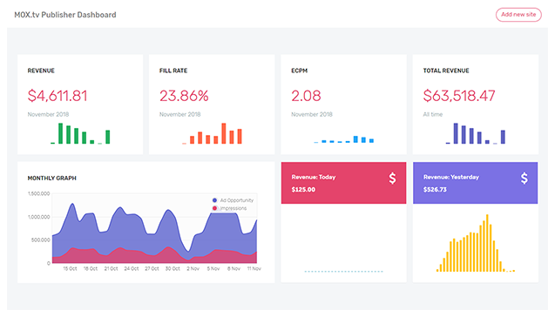This screenshot has height=317, width=555.
Task: Click dollar icon on Revenue: Yesterday card
Action: 525,178
